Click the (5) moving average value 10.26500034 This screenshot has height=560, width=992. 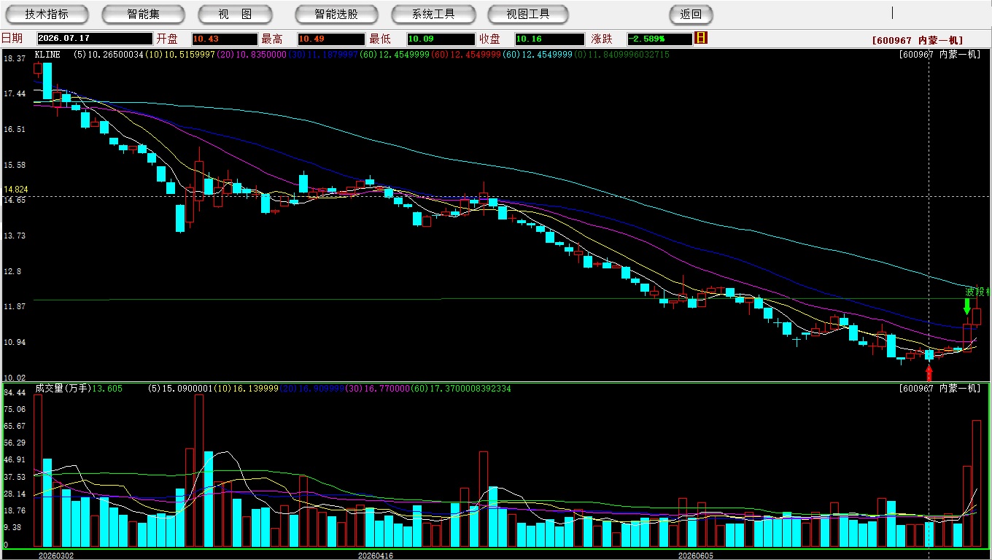click(x=117, y=55)
